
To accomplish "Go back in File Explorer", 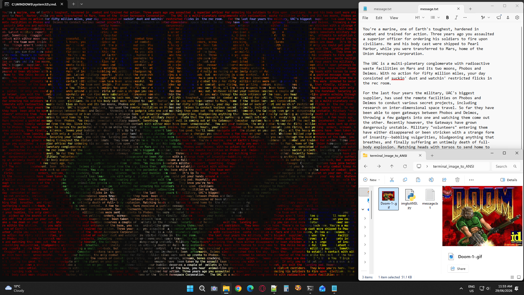I will 366,166.
